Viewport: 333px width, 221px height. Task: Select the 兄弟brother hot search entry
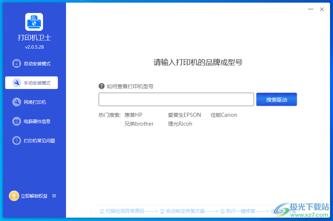(139, 124)
